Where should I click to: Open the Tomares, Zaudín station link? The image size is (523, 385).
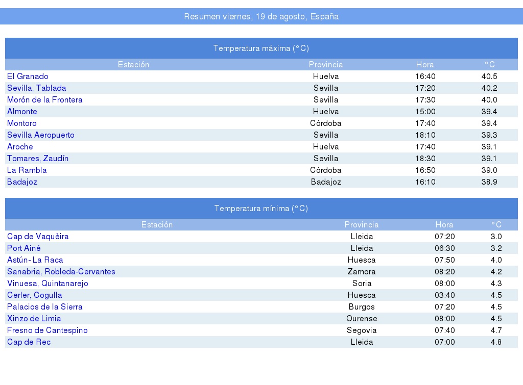38,158
